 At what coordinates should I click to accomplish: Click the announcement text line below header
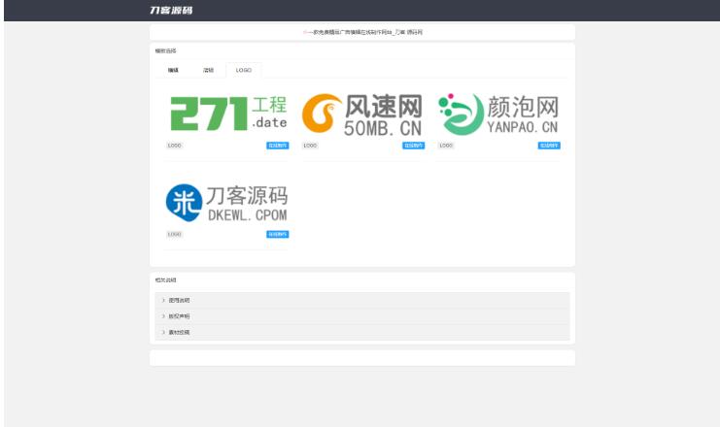(362, 32)
